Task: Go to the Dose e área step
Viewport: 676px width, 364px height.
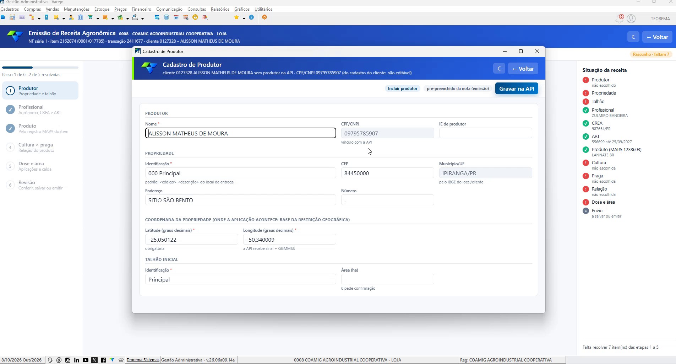Action: (x=40, y=166)
